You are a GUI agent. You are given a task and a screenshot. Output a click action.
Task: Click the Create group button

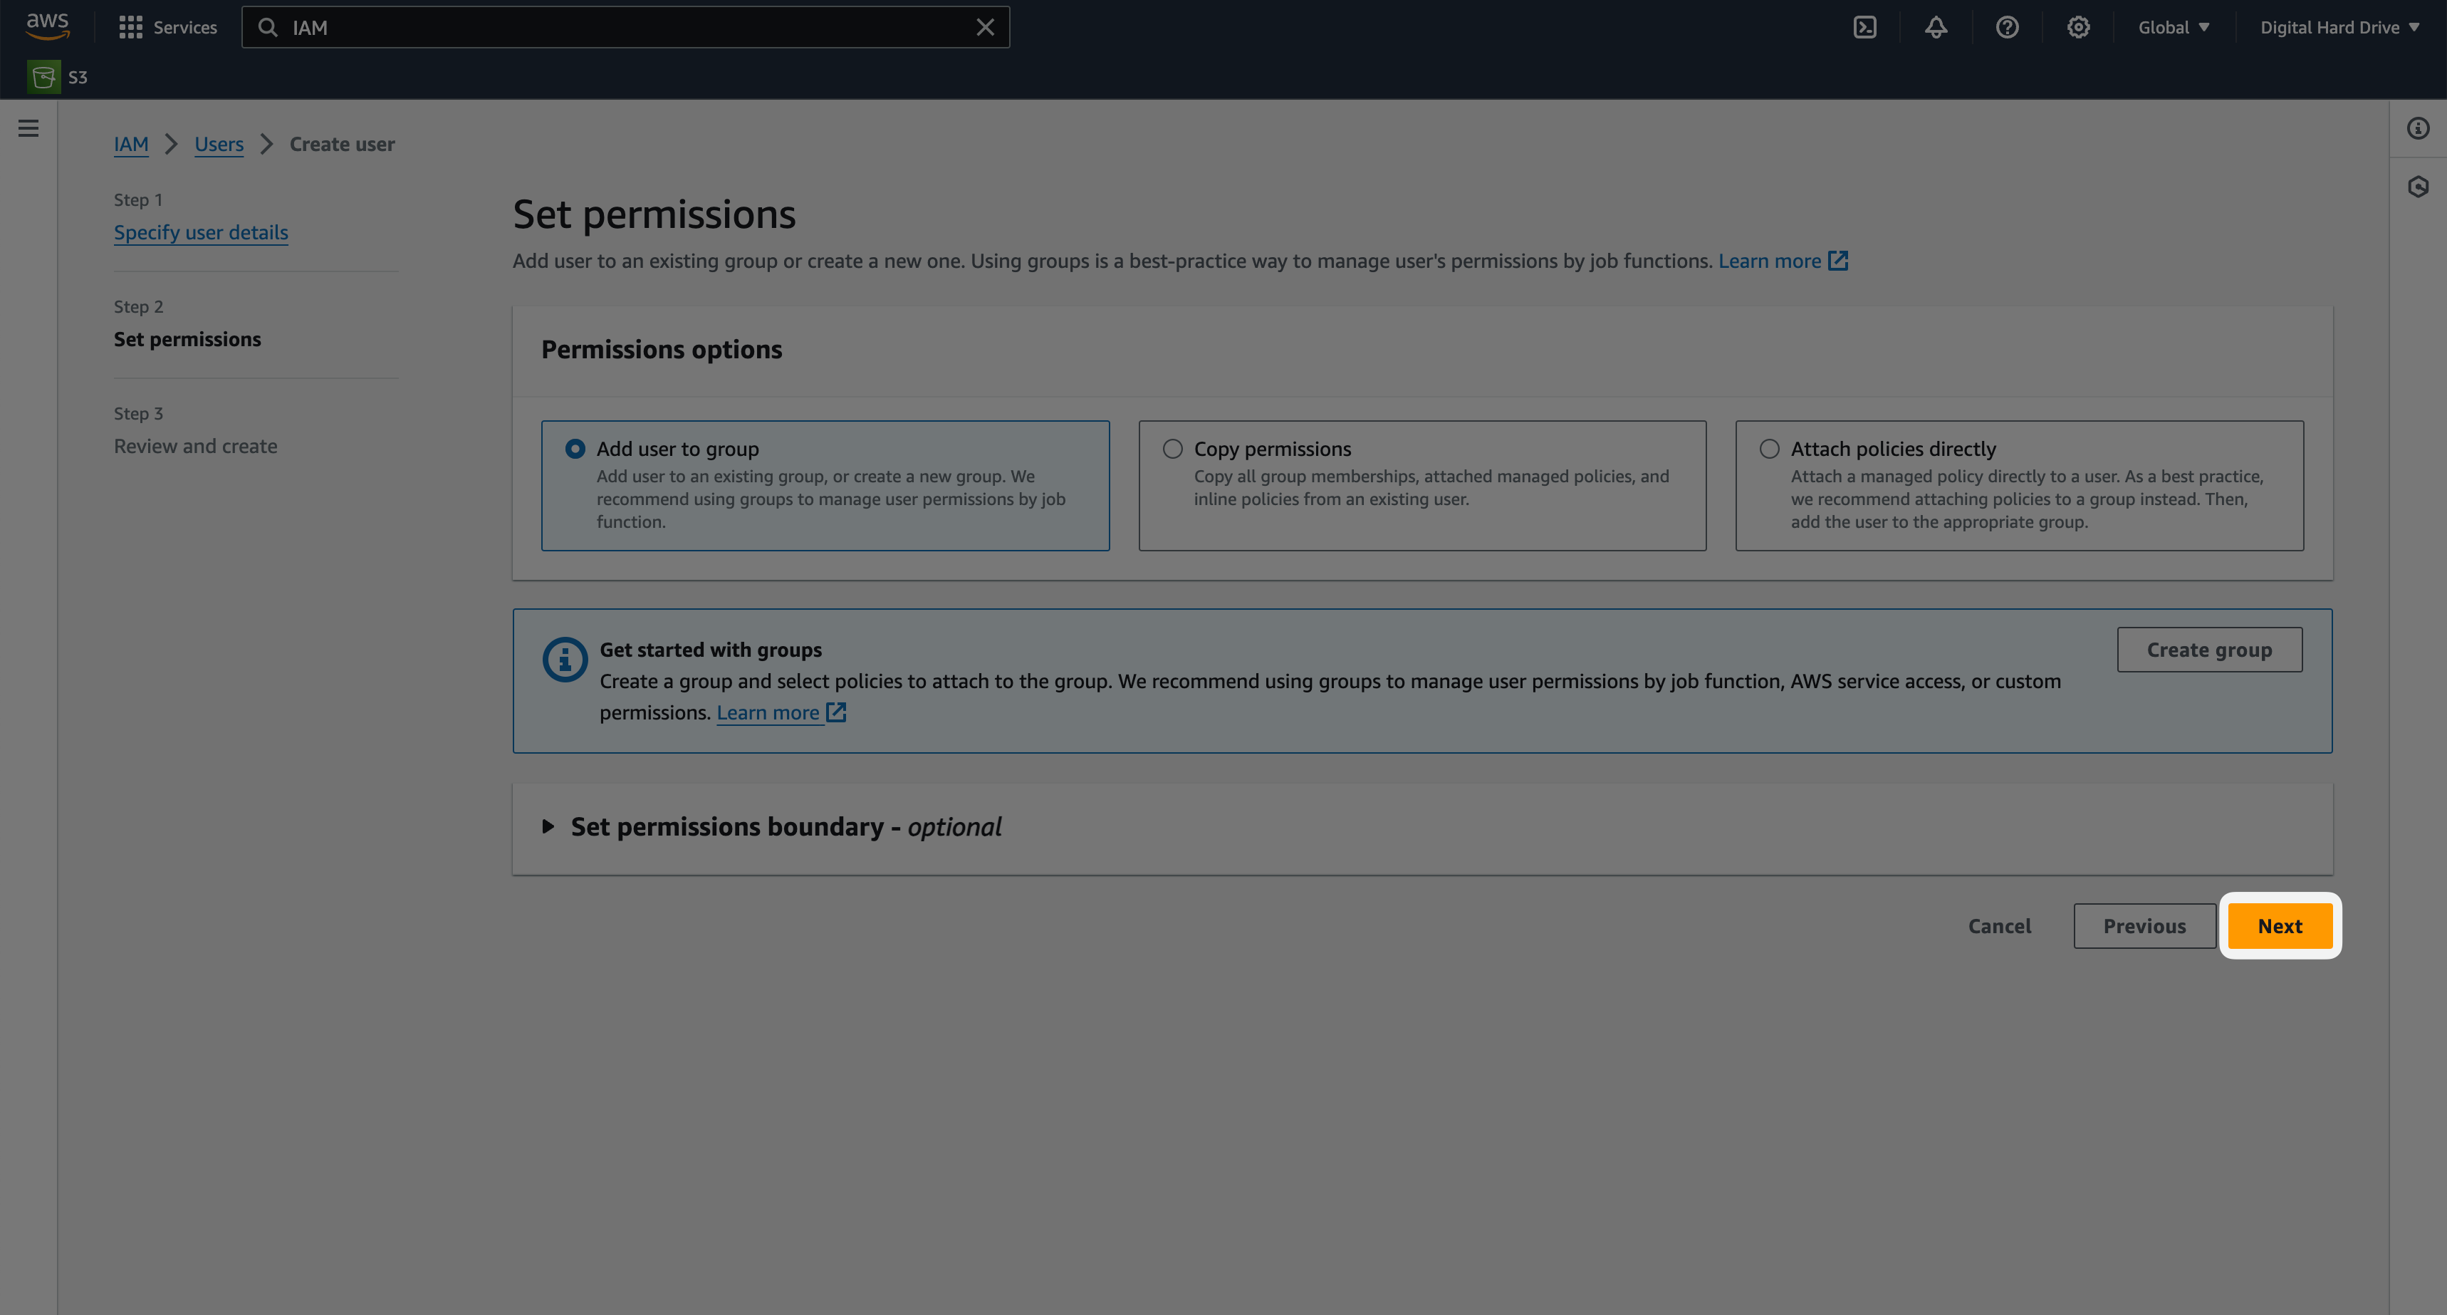click(2208, 650)
